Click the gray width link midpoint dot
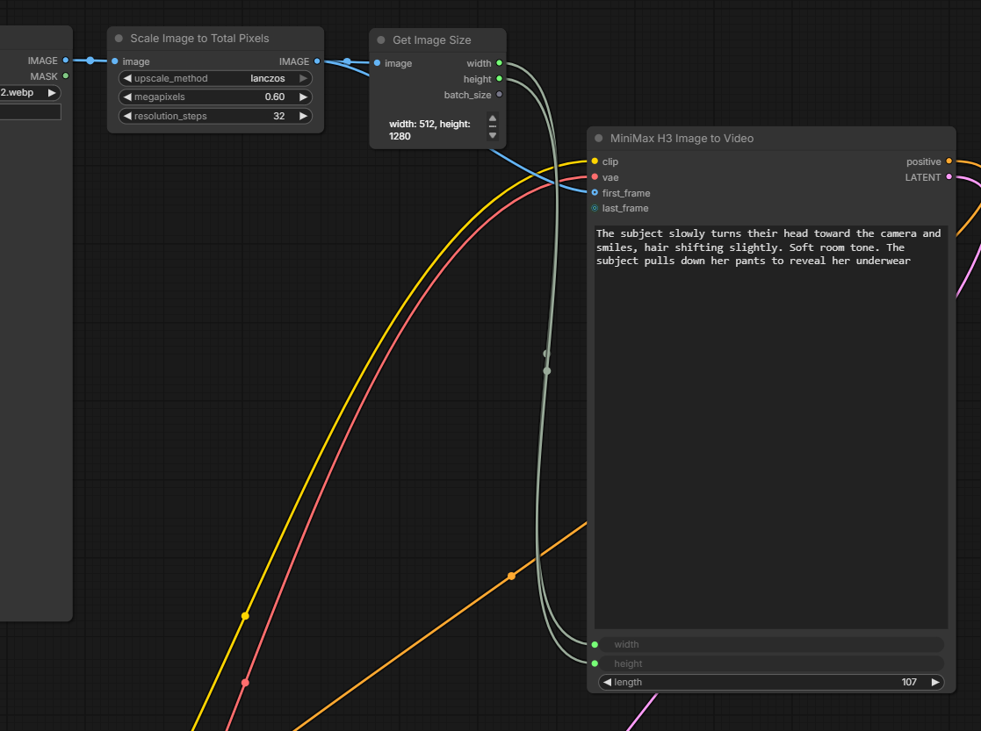 [546, 354]
